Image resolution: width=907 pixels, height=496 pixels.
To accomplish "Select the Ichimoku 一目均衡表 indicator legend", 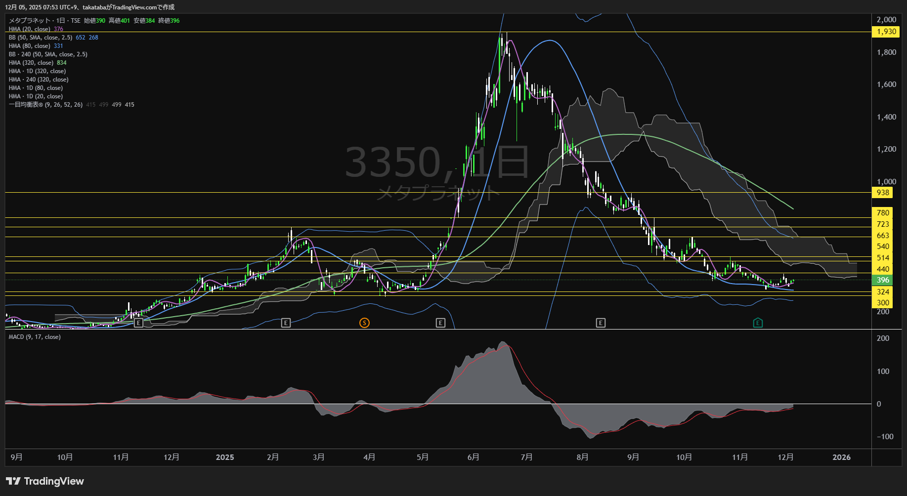I will (x=45, y=105).
